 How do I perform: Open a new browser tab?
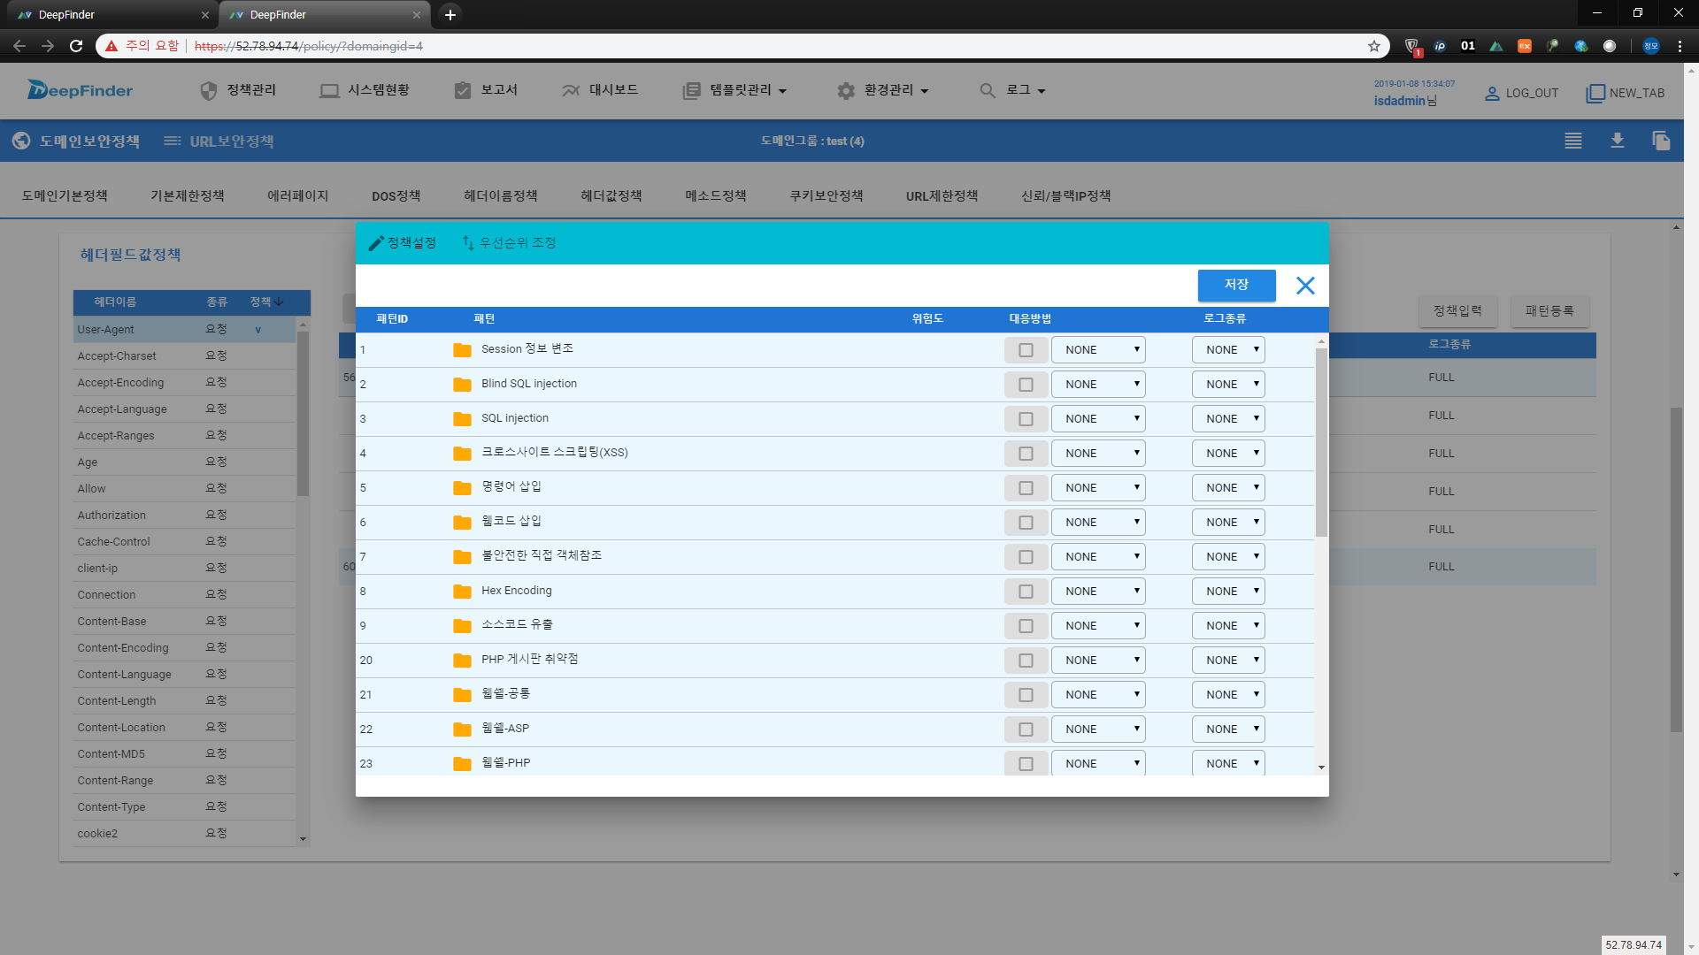click(450, 14)
